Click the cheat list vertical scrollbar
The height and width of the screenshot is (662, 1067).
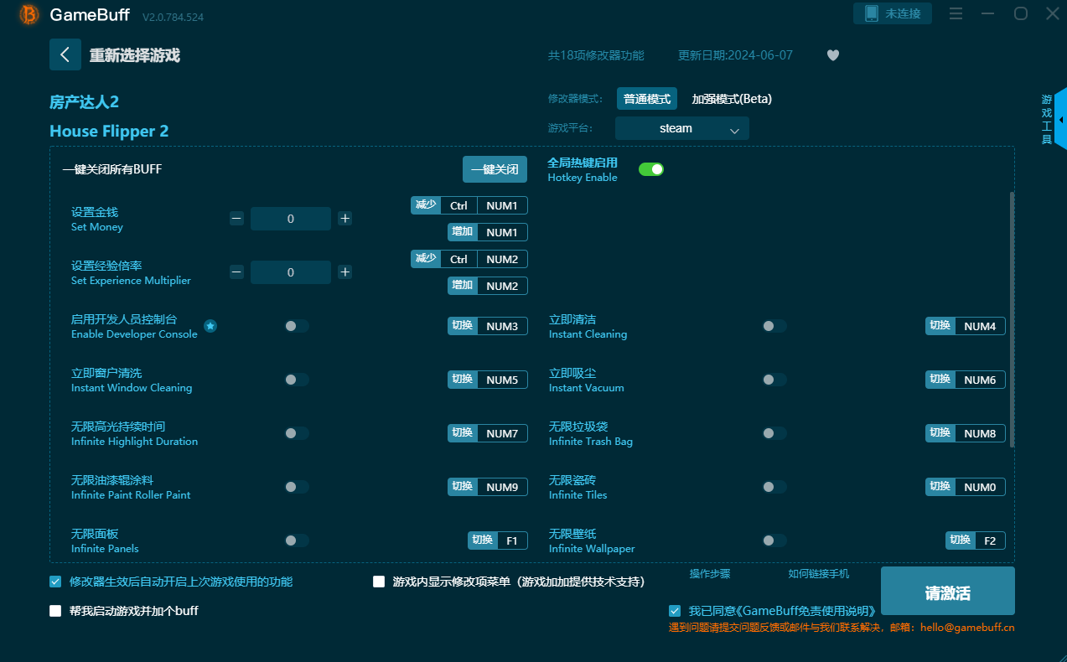[1012, 319]
